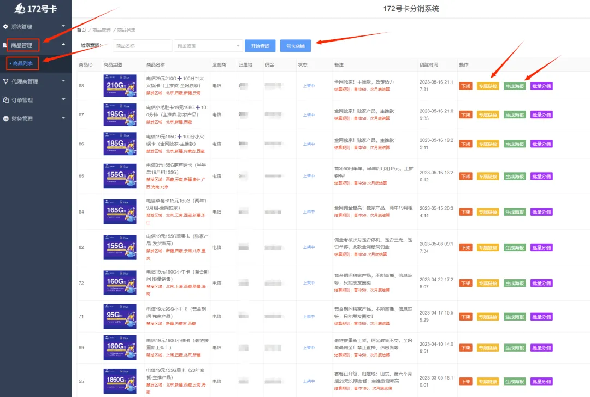Collapse the 商品管理 menu arrow
Viewport: 590px width, 397px height.
tap(63, 45)
